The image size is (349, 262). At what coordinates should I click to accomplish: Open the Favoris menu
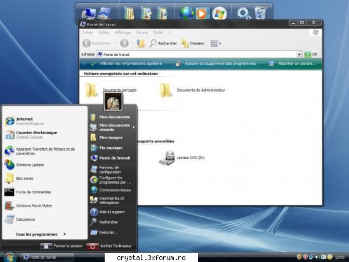[142, 32]
